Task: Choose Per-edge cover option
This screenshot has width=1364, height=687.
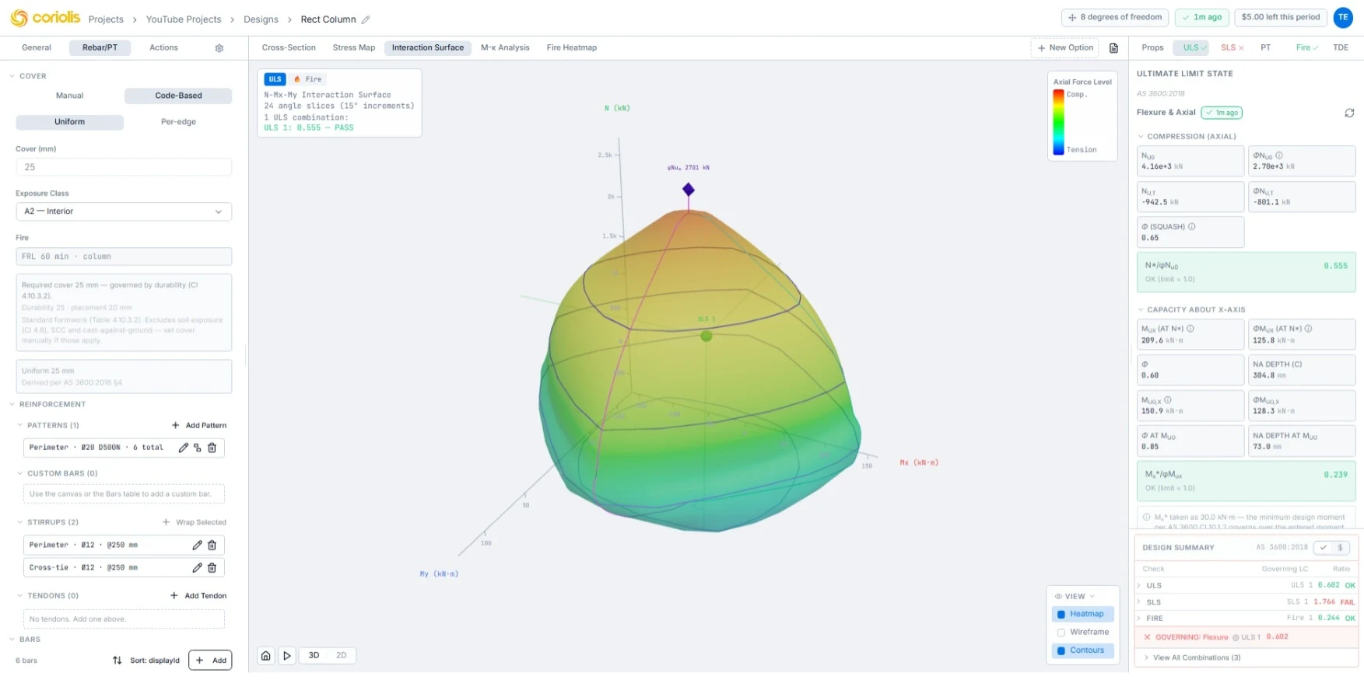Action: 178,122
